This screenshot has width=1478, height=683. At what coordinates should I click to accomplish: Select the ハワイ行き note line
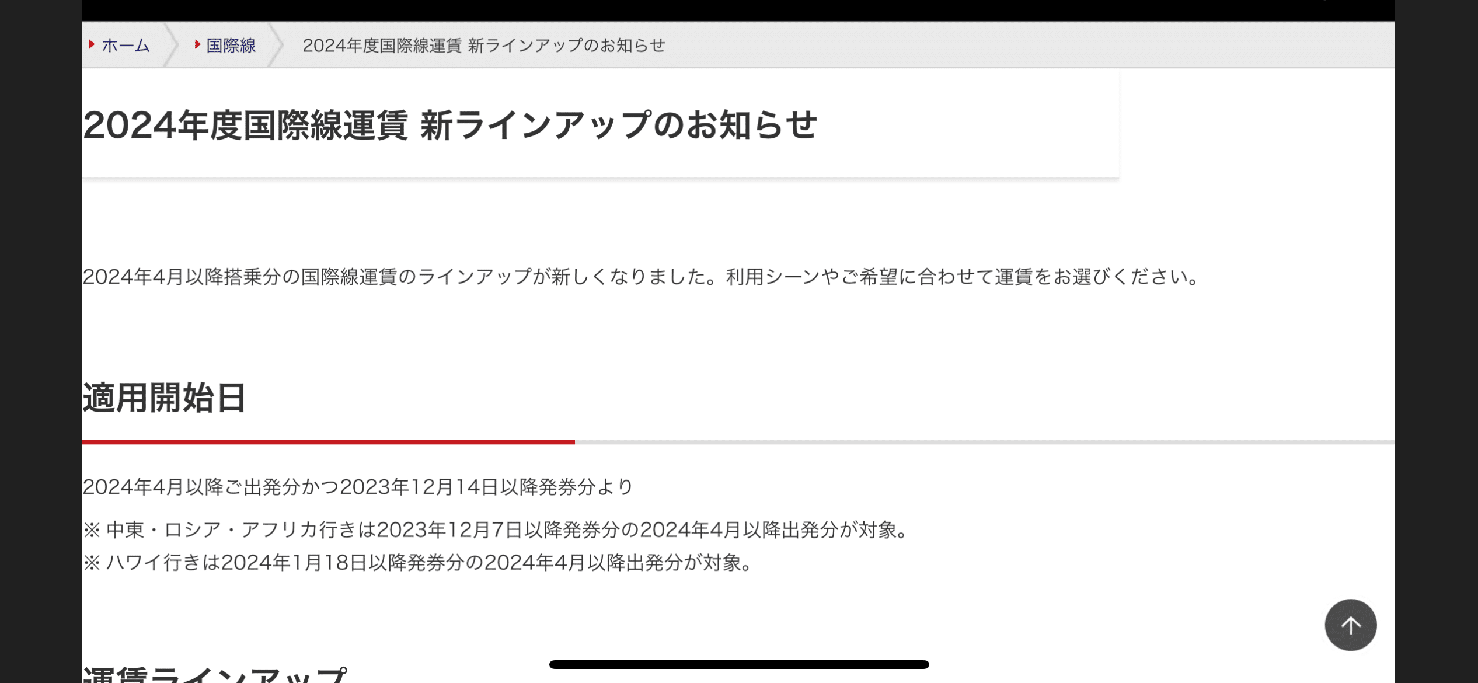click(419, 562)
